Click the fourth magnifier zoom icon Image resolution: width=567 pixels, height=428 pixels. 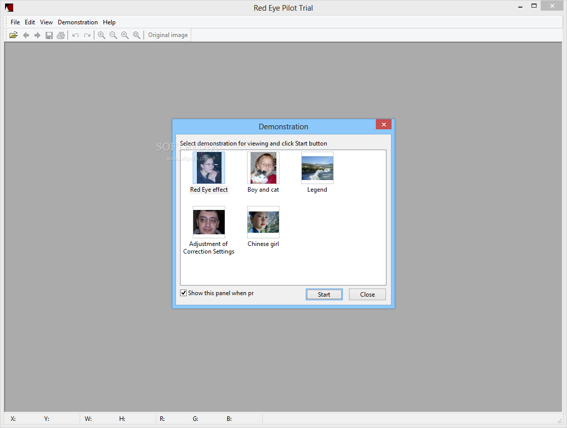[136, 35]
